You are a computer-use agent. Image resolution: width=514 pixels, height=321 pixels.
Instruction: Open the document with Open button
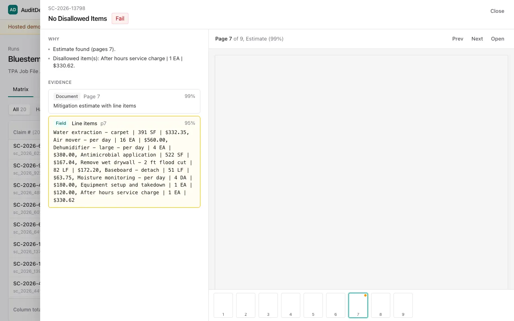[x=498, y=39]
